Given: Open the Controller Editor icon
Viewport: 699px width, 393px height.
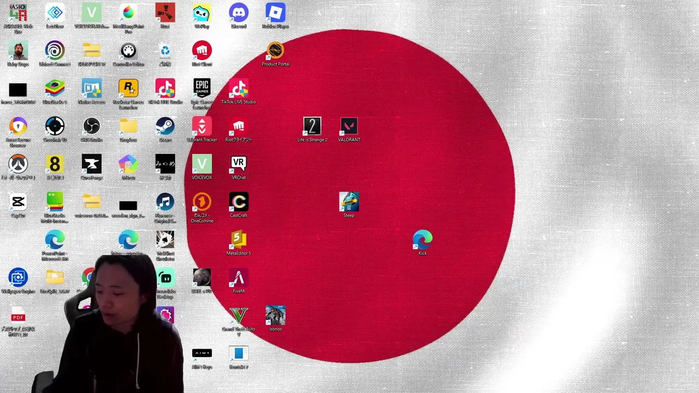Looking at the screenshot, I should (128, 51).
